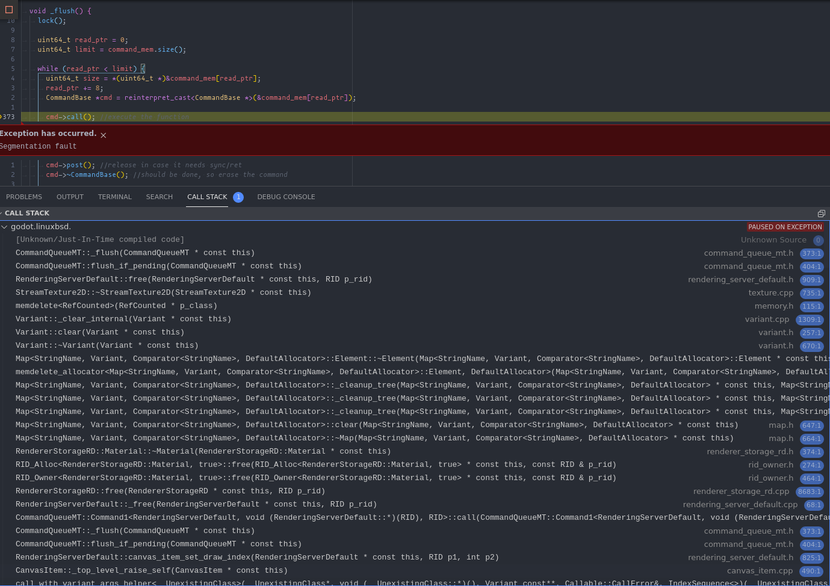
Task: Click the lock(); code line
Action: tap(52, 20)
